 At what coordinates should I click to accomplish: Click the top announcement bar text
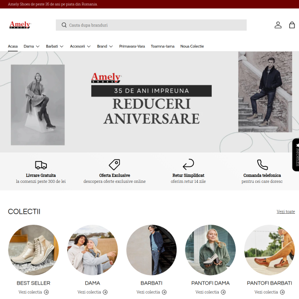click(53, 4)
